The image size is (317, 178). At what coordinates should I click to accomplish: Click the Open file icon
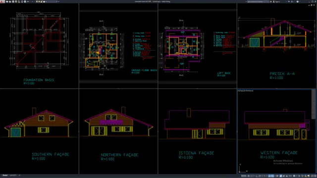click(x=10, y=1)
